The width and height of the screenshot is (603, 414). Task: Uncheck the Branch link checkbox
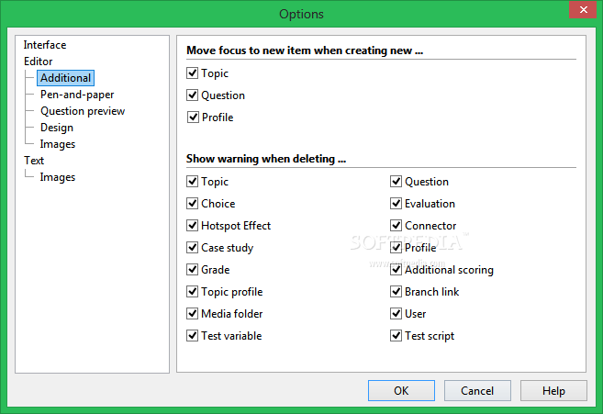click(x=396, y=291)
